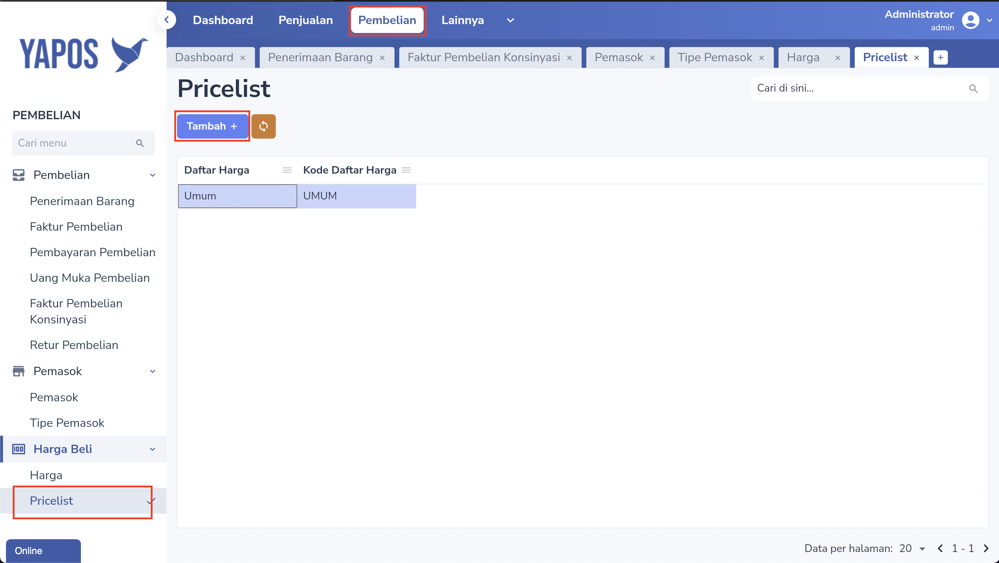Image resolution: width=999 pixels, height=563 pixels.
Task: Open Pemasok sub-item in sidebar
Action: point(54,397)
